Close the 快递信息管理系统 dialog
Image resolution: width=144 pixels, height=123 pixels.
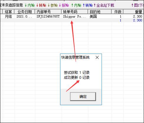tap(97, 57)
